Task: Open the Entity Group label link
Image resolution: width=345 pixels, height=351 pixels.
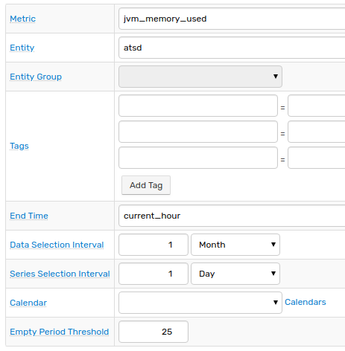Action: (36, 77)
